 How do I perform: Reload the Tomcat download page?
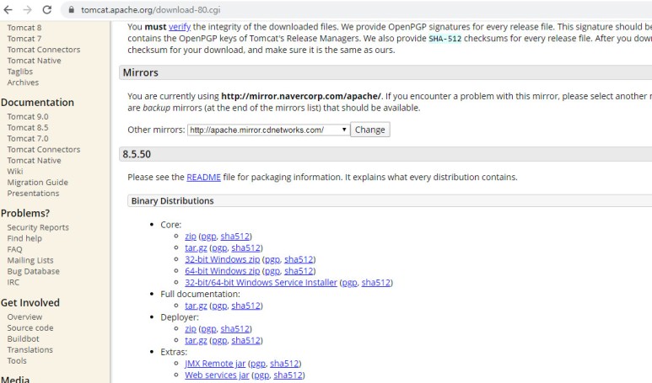pyautogui.click(x=47, y=9)
